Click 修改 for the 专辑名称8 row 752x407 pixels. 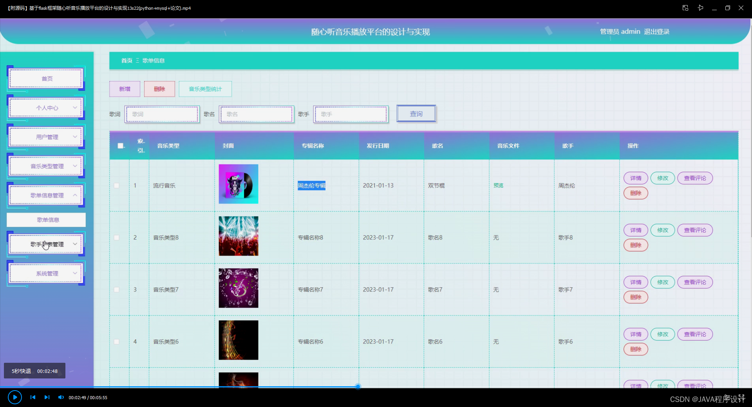pos(663,230)
